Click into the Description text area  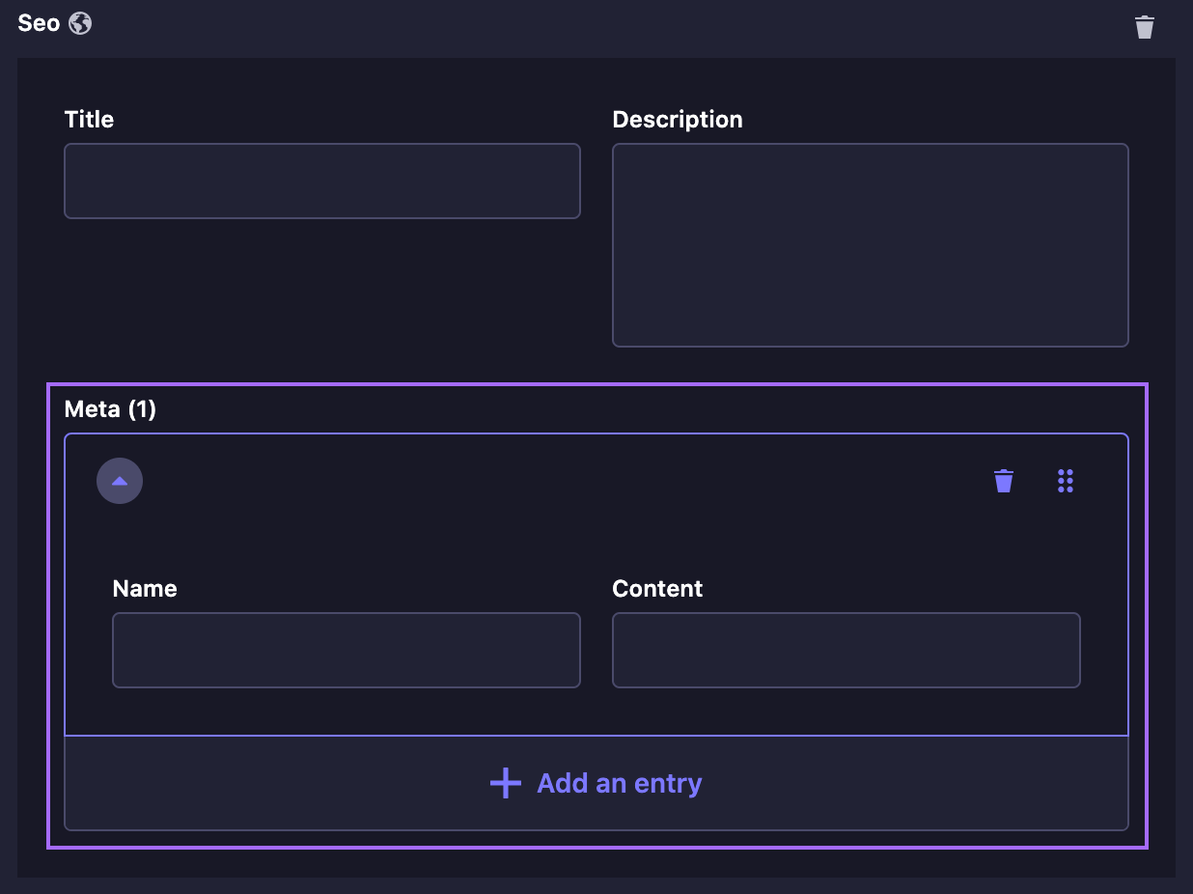click(870, 245)
